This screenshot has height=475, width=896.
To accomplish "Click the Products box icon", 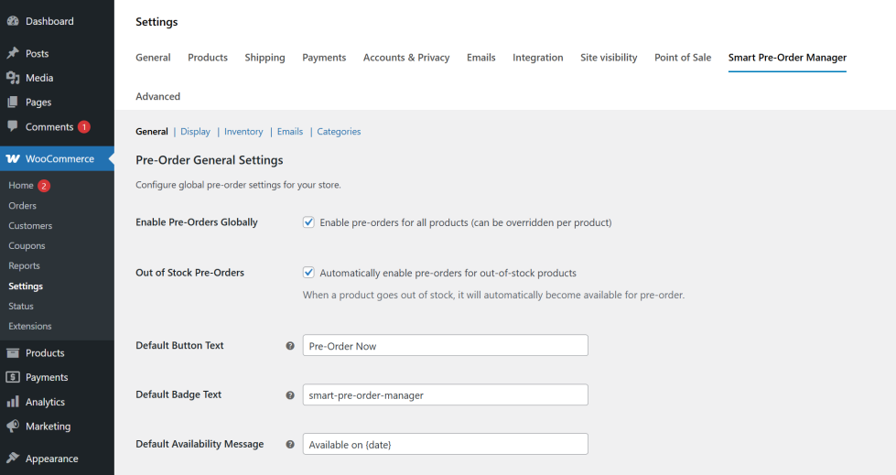I will pos(13,353).
